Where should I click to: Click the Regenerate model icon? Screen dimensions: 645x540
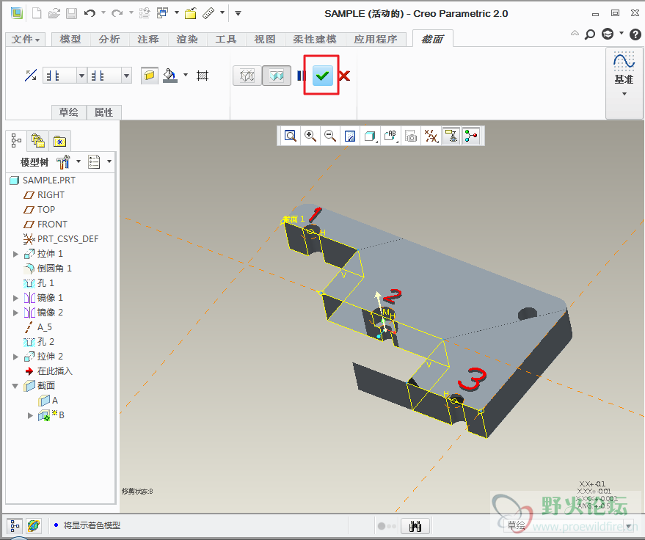(x=145, y=13)
